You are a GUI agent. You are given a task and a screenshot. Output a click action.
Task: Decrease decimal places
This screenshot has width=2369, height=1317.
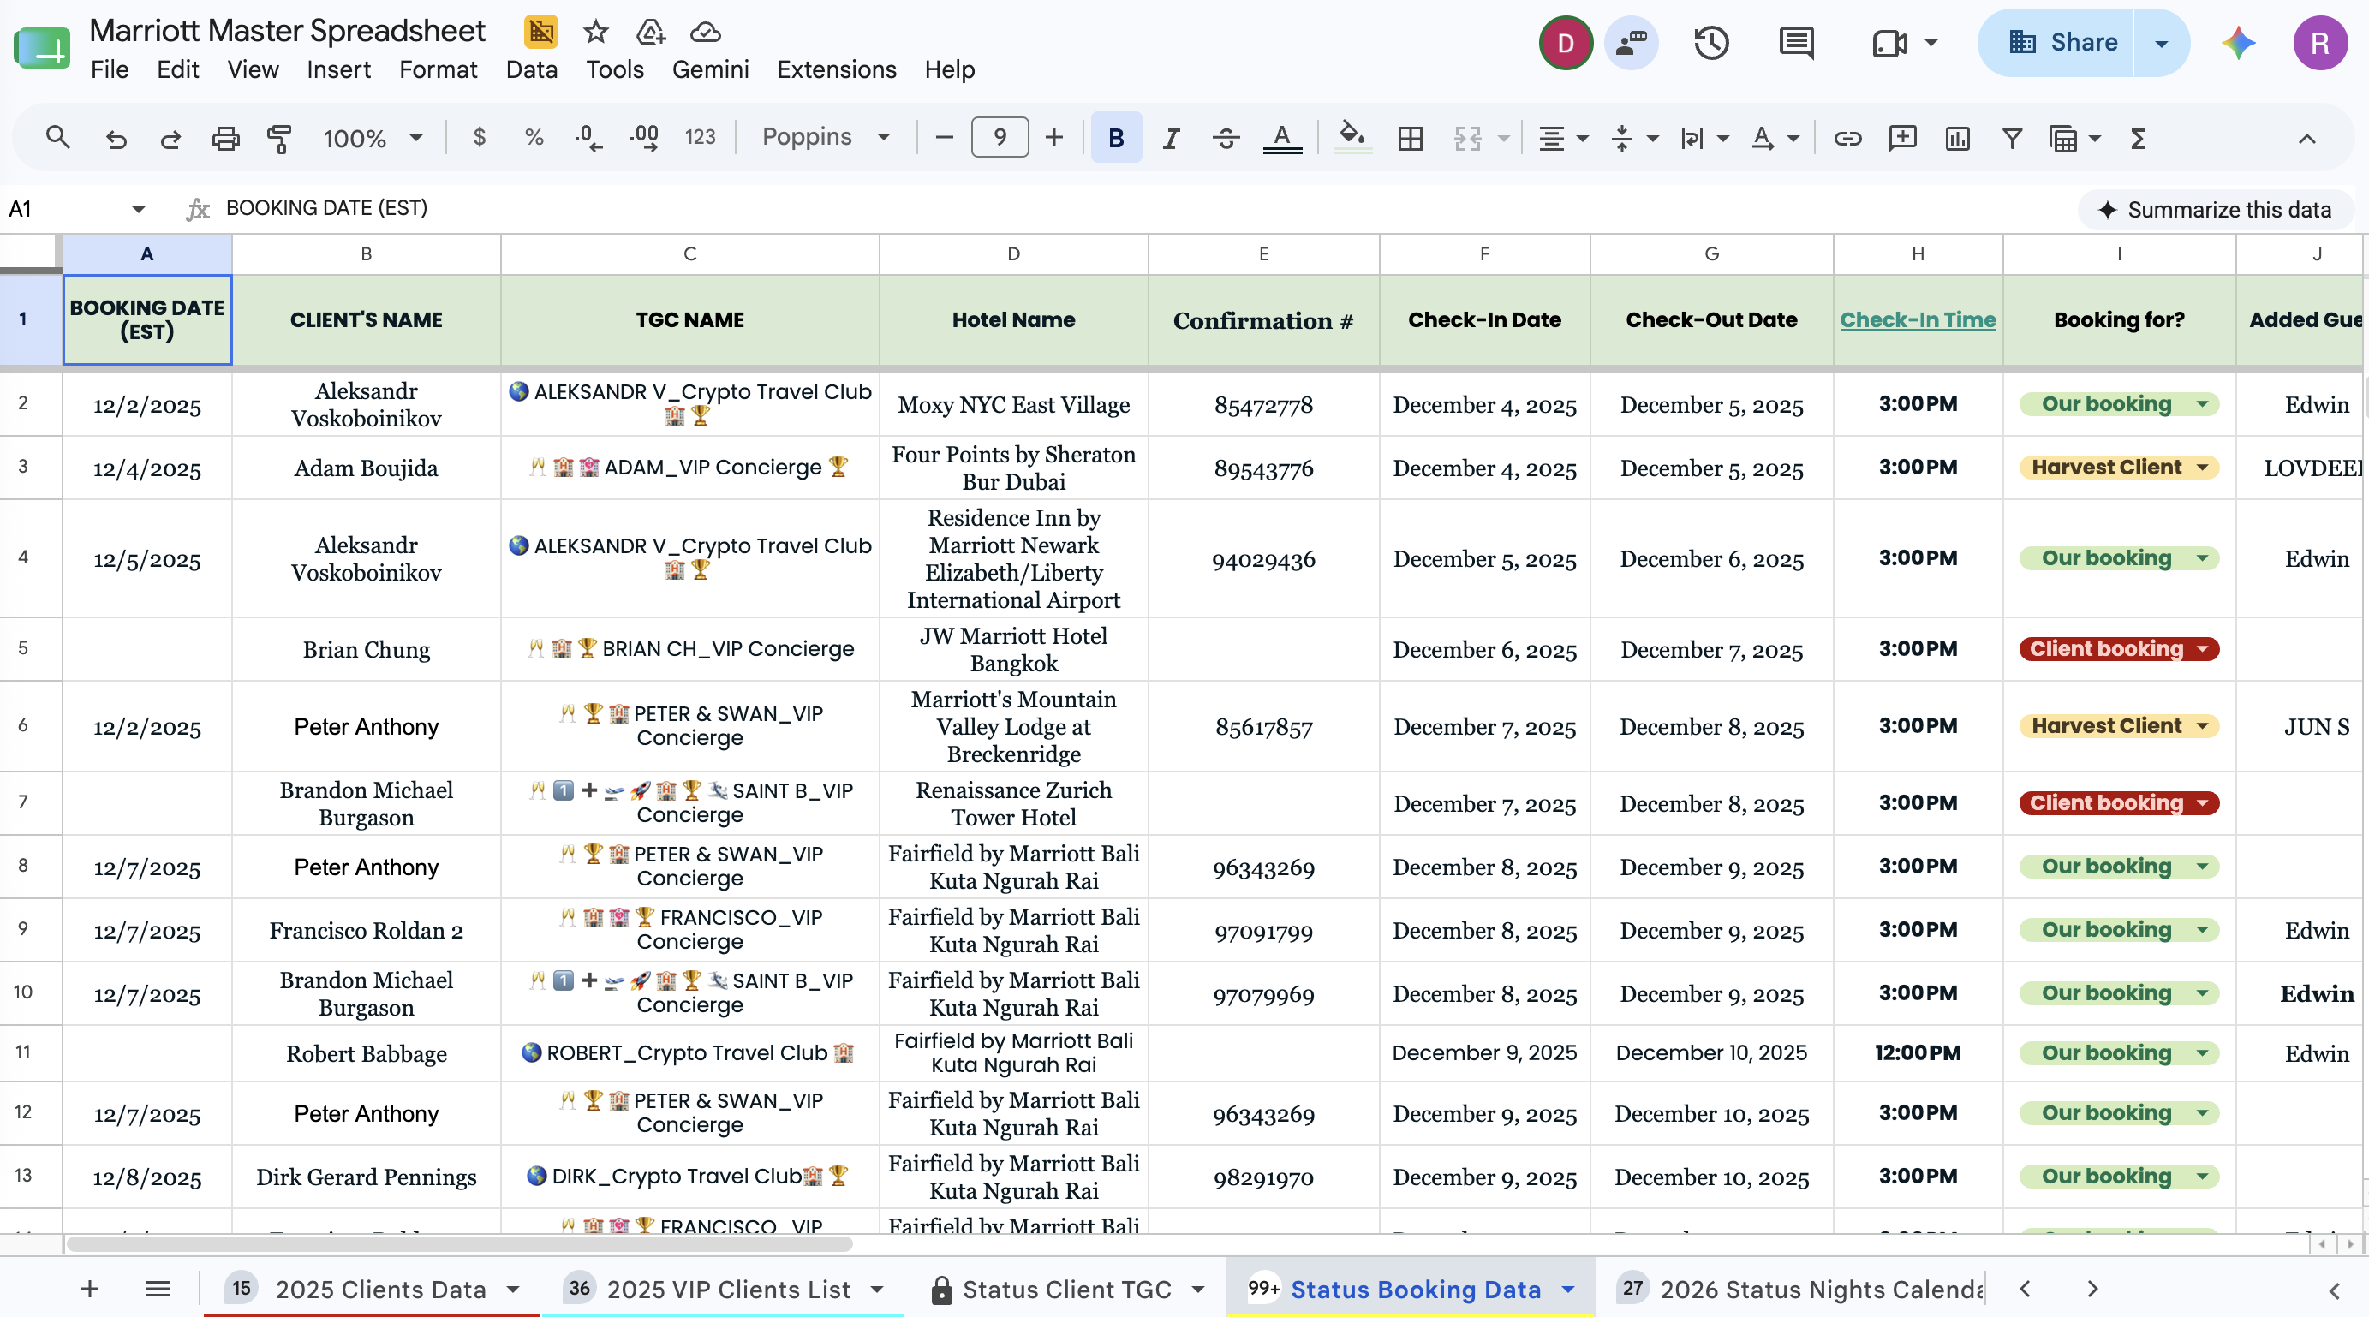588,138
